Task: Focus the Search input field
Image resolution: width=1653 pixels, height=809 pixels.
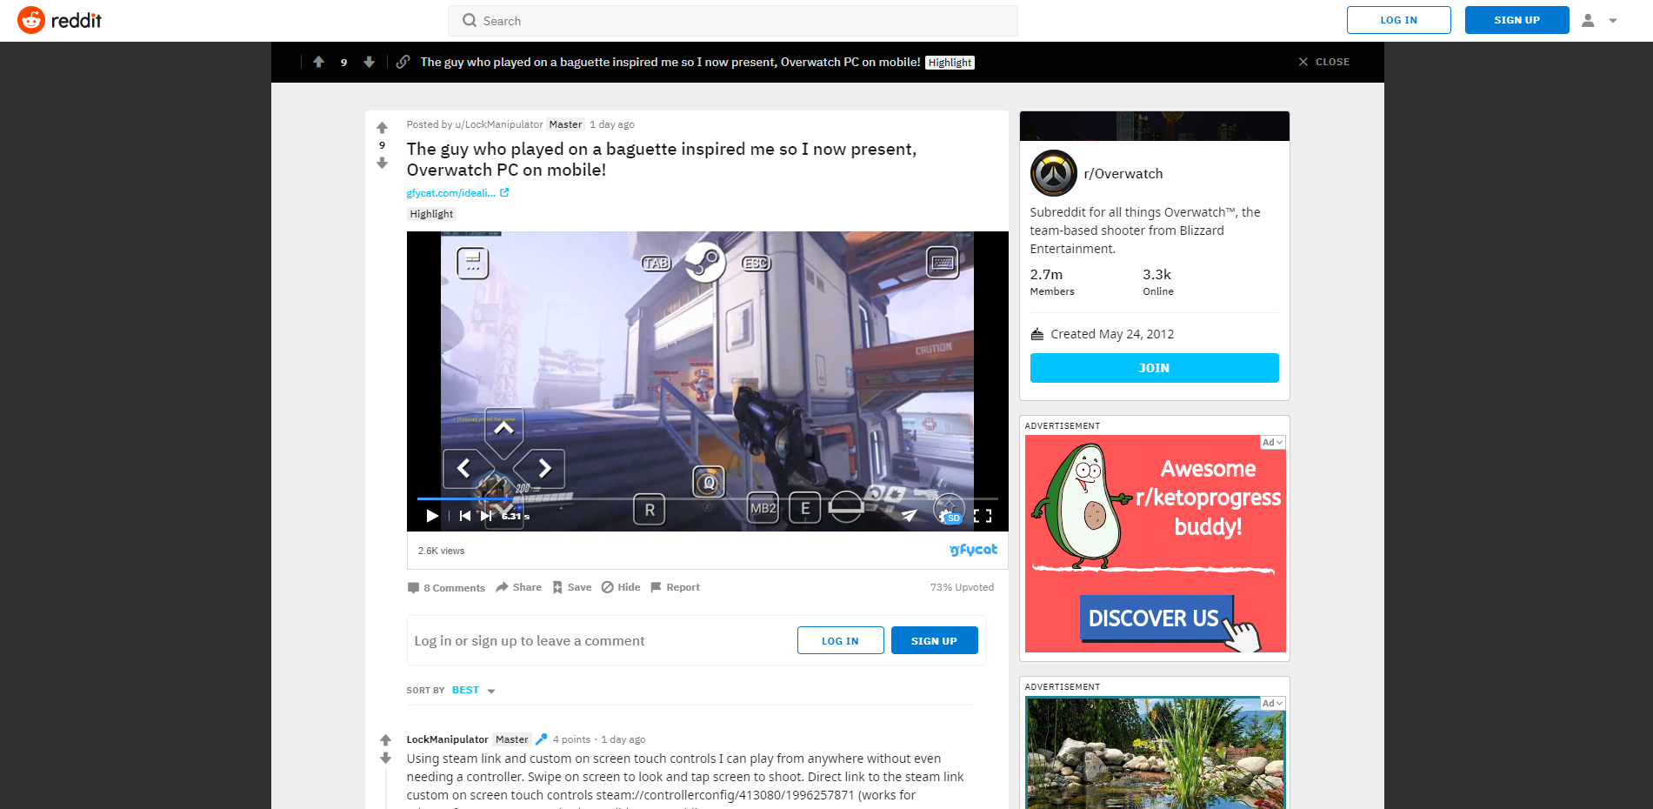Action: (x=732, y=21)
